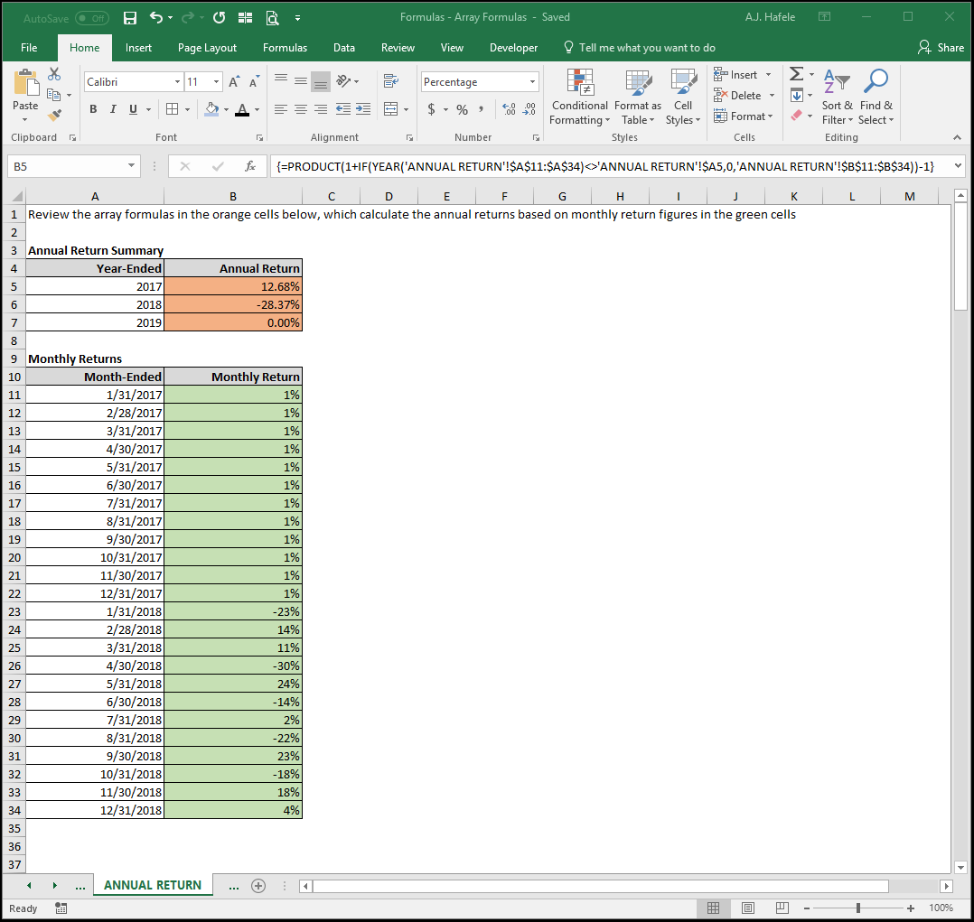
Task: Collapse the ribbon with the chevron
Action: [x=957, y=137]
